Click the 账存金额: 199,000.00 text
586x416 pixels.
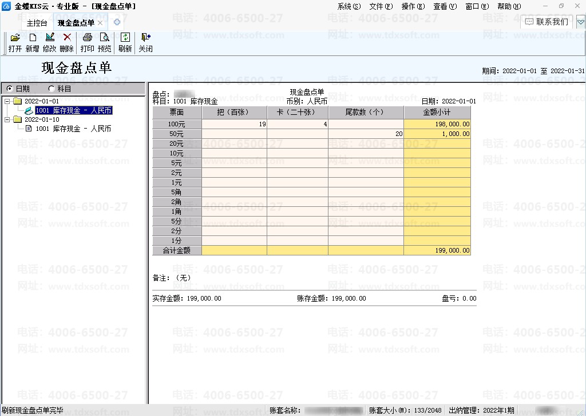331,298
